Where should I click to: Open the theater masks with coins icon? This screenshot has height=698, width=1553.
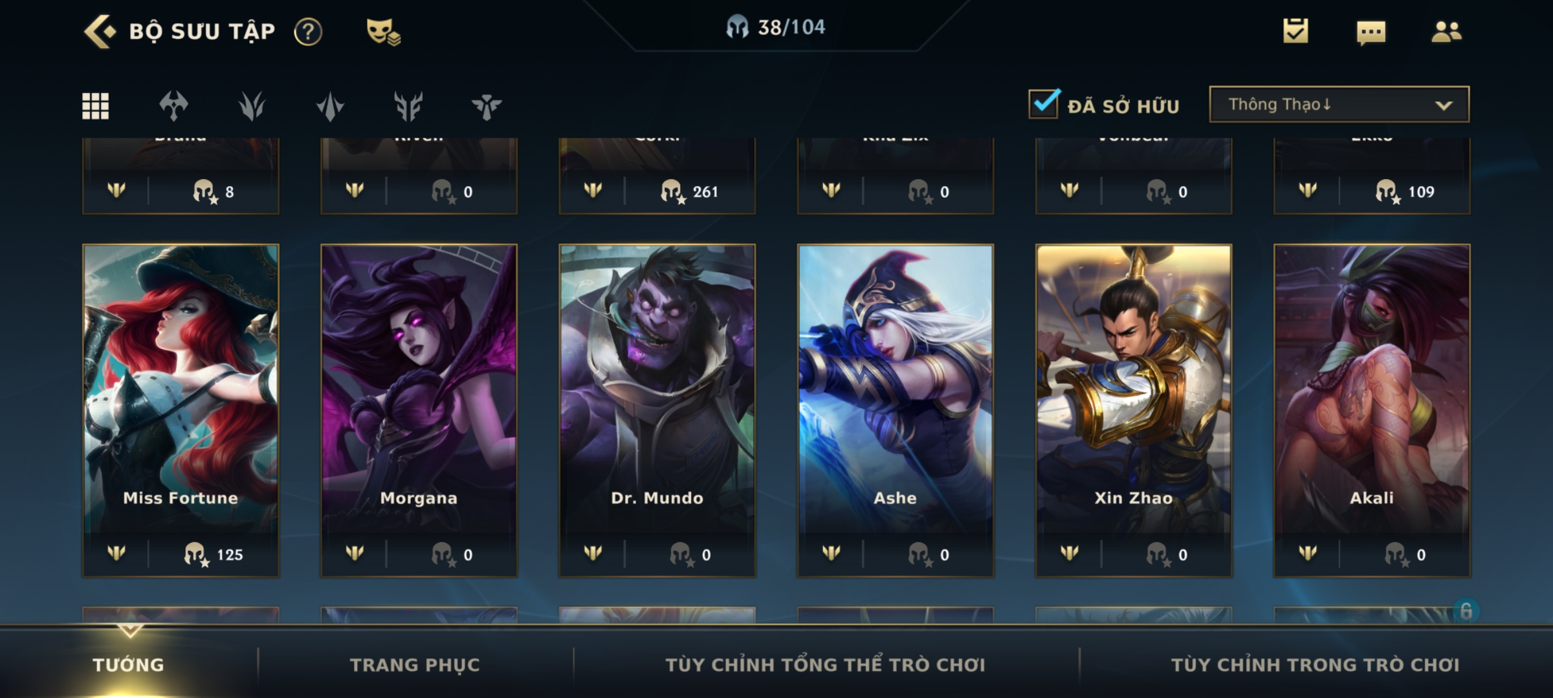tap(383, 32)
